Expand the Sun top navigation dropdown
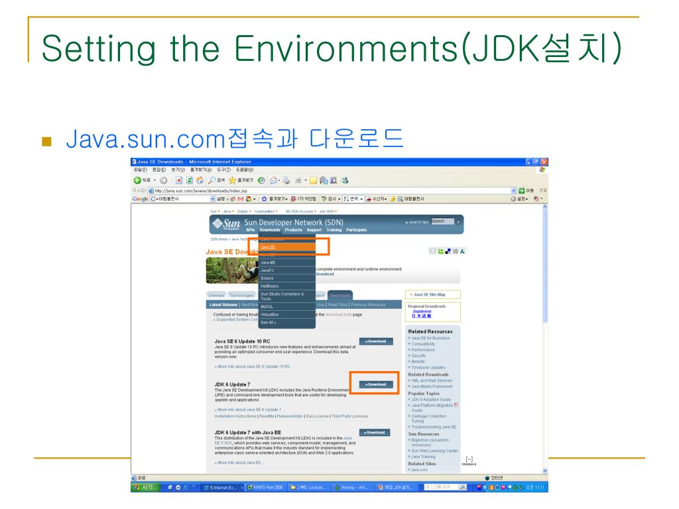The width and height of the screenshot is (679, 509). (x=215, y=211)
